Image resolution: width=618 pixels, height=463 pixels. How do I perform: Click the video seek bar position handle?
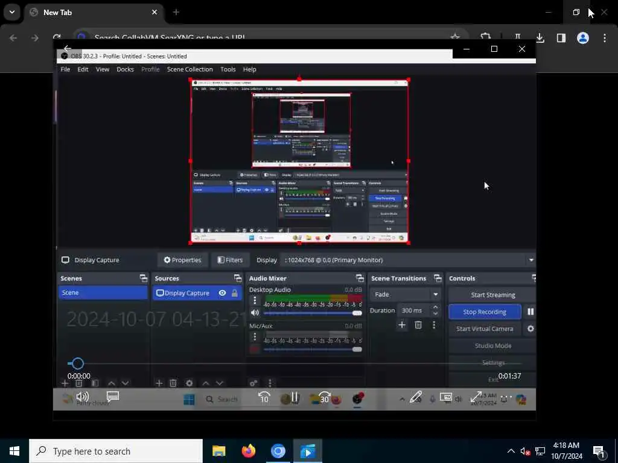(x=77, y=364)
